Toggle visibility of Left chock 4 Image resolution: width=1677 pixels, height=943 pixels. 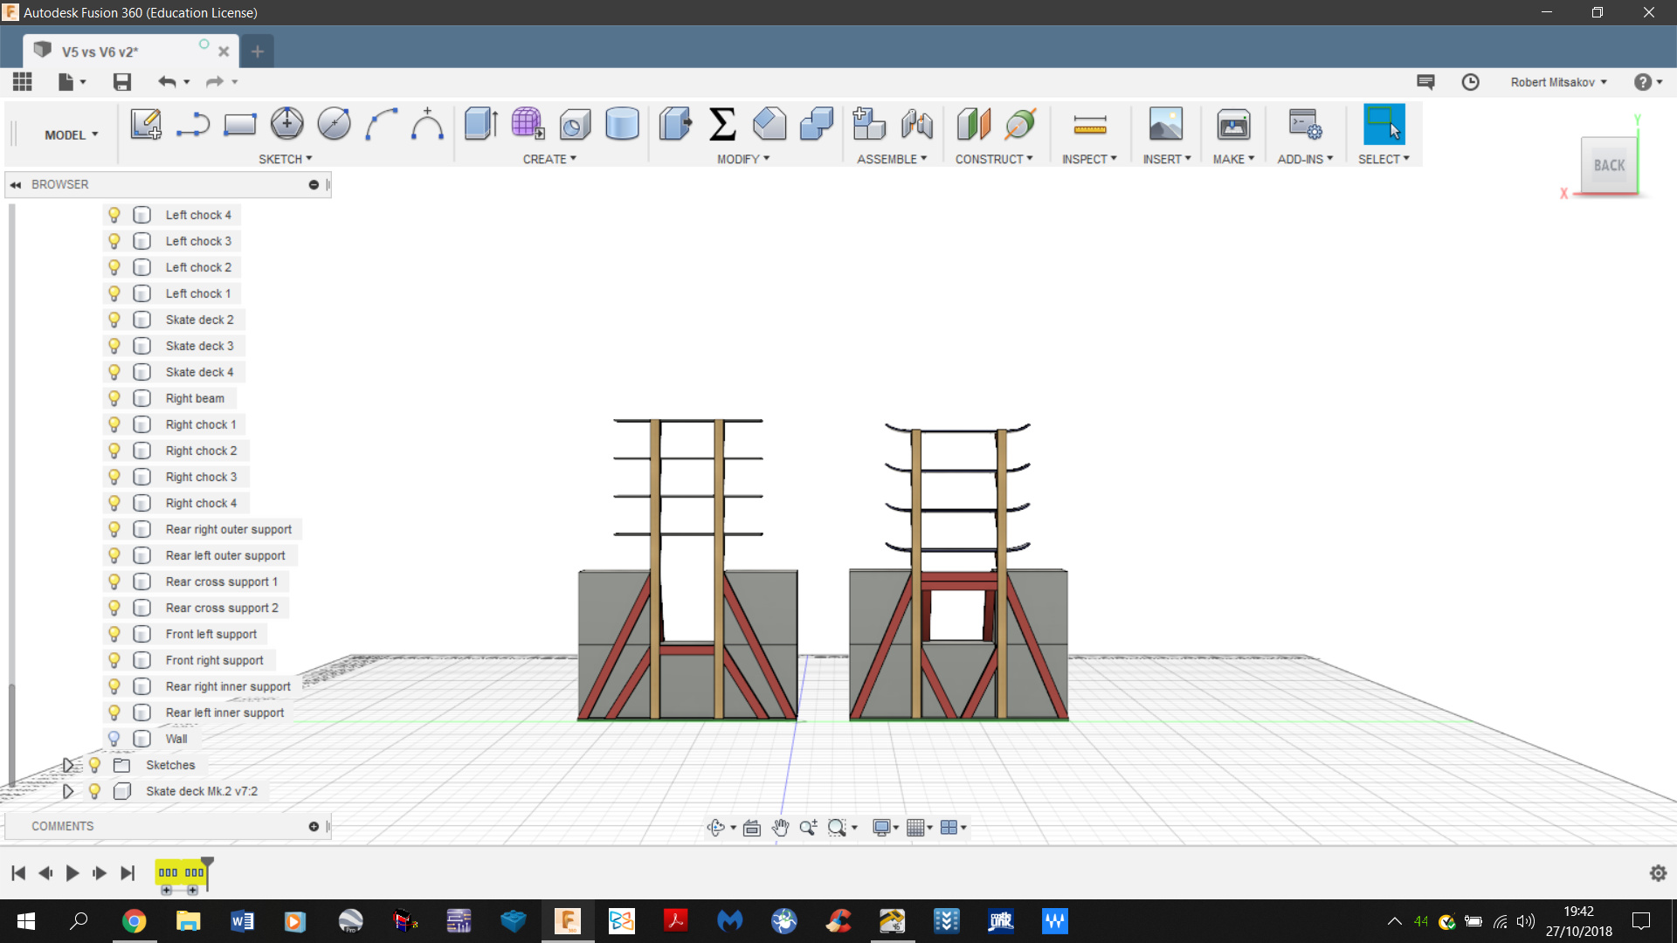pyautogui.click(x=114, y=215)
